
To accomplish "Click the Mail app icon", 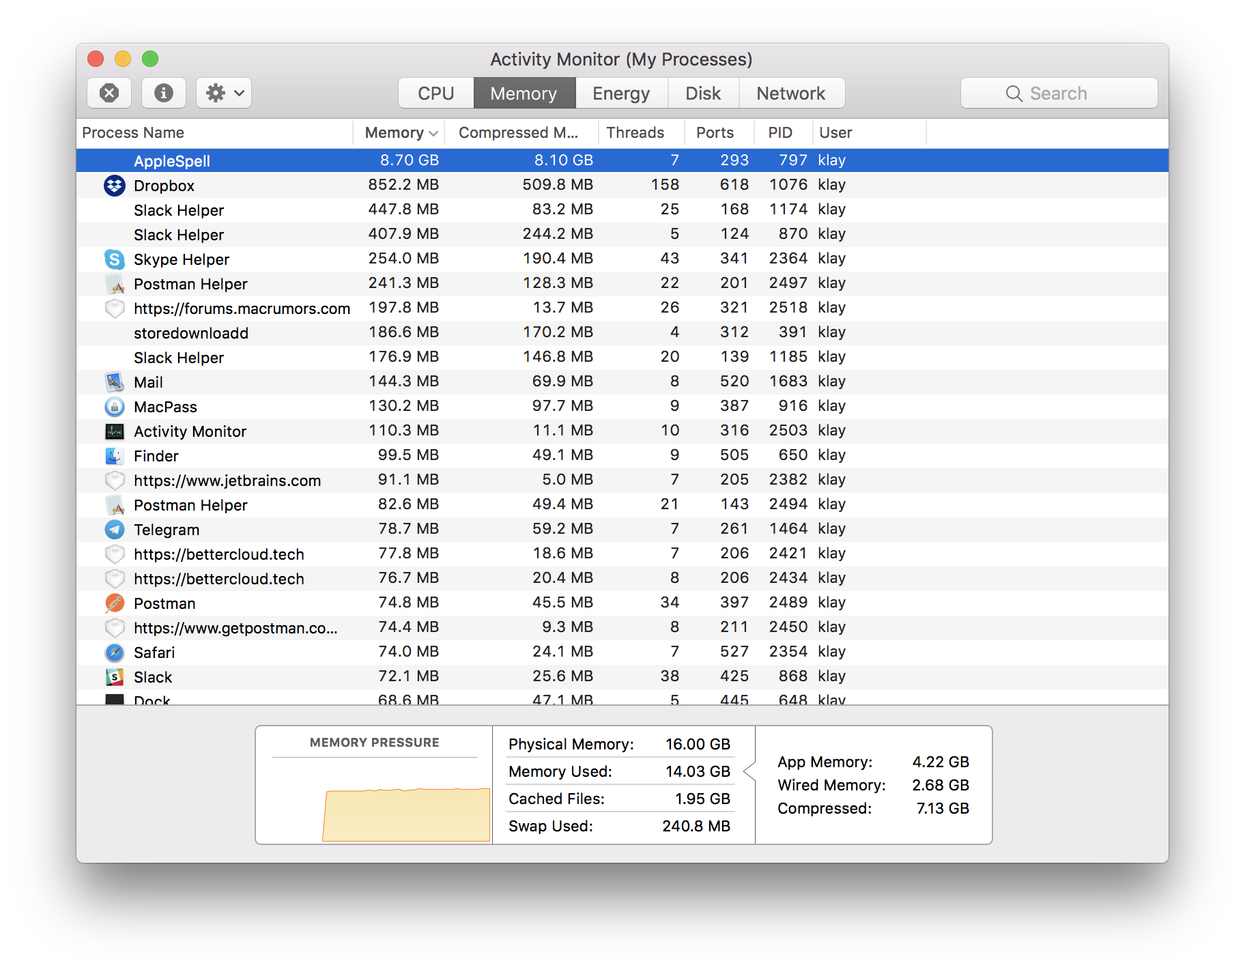I will click(114, 382).
